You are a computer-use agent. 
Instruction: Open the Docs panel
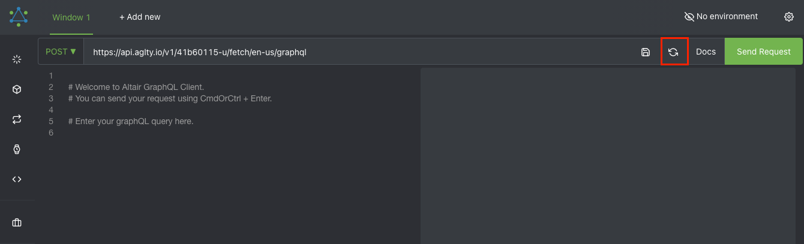[x=706, y=52]
